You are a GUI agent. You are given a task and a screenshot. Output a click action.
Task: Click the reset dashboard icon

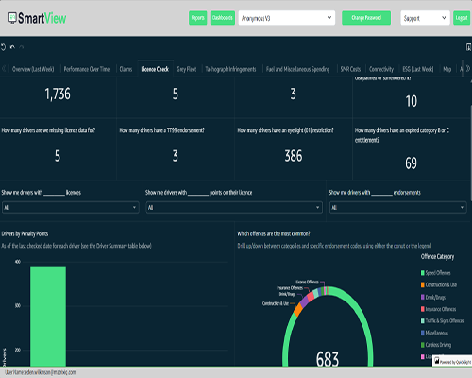coord(3,47)
